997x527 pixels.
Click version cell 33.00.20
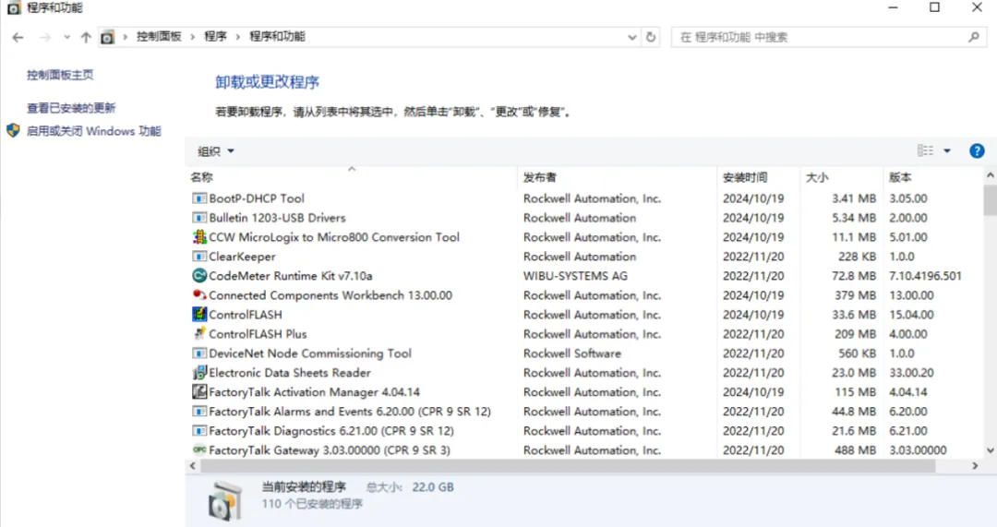[x=911, y=373]
